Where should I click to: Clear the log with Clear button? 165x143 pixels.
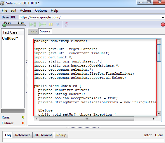click(x=159, y=135)
